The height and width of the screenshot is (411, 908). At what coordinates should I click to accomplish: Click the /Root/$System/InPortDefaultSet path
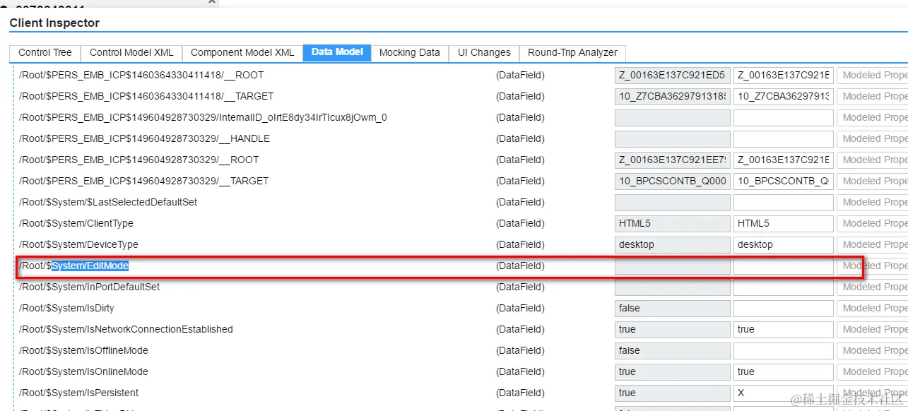pyautogui.click(x=89, y=287)
